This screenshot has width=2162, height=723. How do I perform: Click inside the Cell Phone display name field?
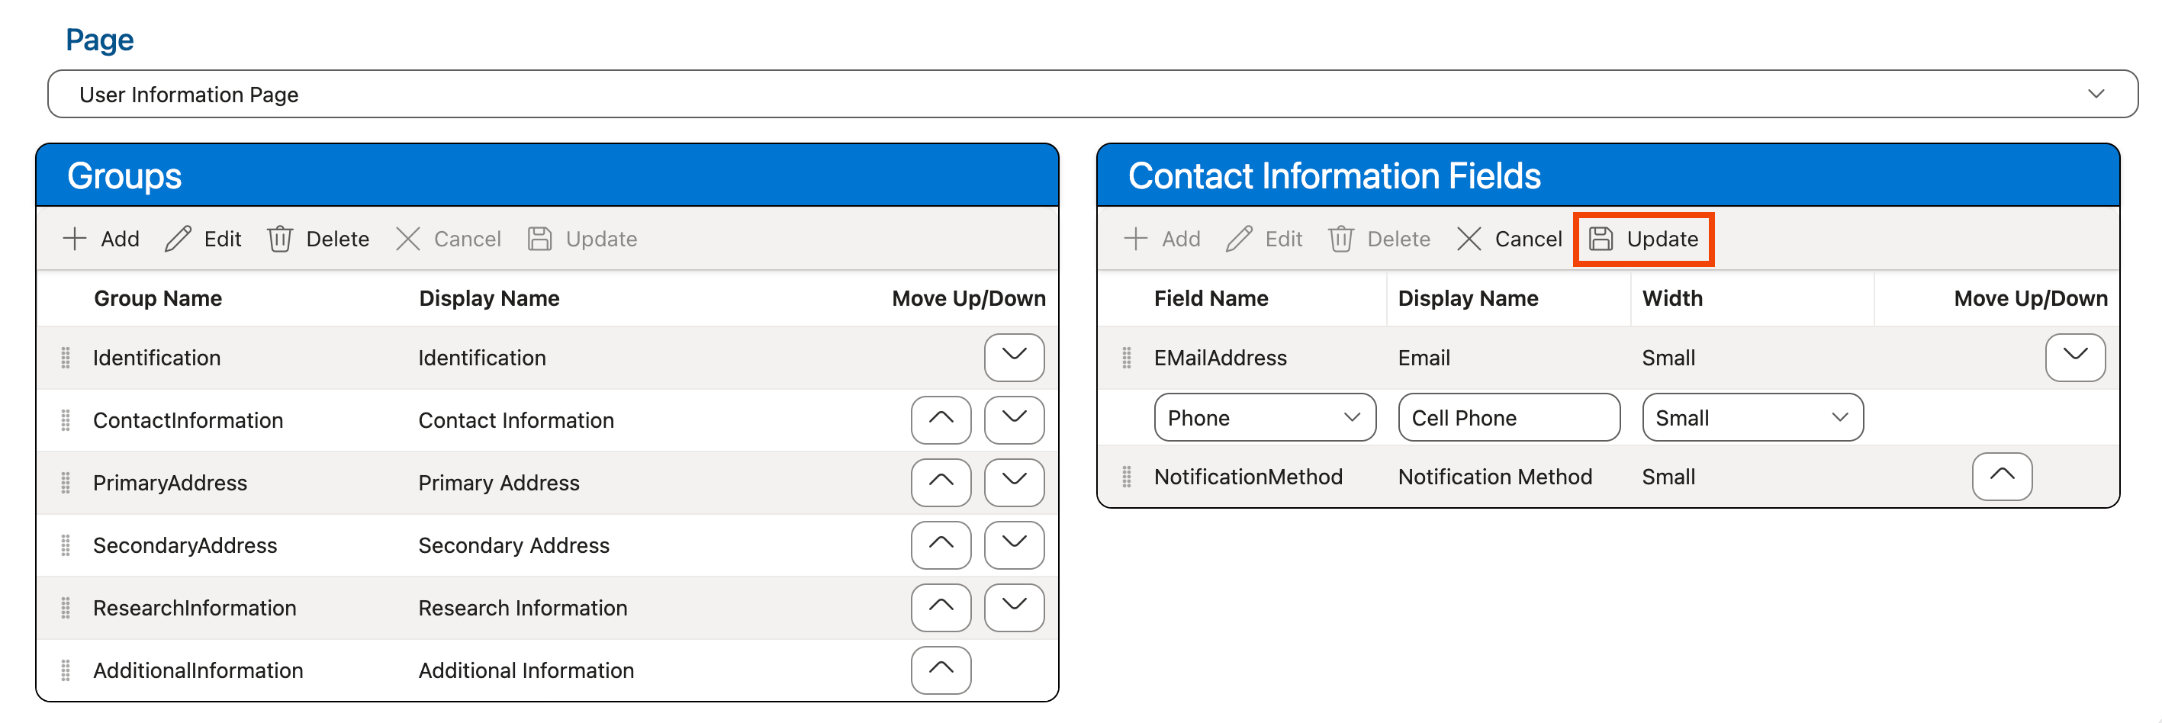click(1508, 417)
